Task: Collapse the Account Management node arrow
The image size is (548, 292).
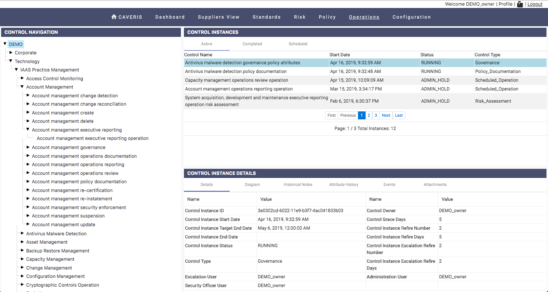Action: (22, 87)
